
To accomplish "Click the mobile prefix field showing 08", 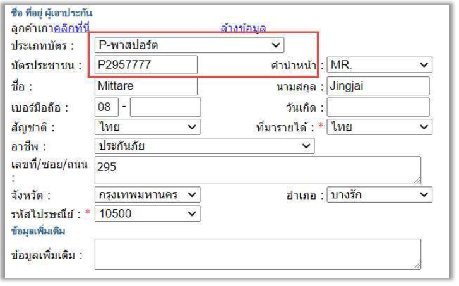I will 107,107.
